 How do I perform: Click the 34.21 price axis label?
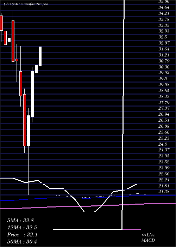click(164, 13)
